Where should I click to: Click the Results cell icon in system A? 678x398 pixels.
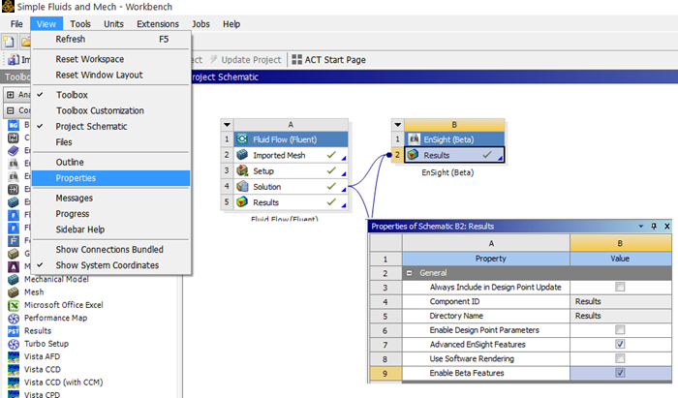pyautogui.click(x=242, y=202)
